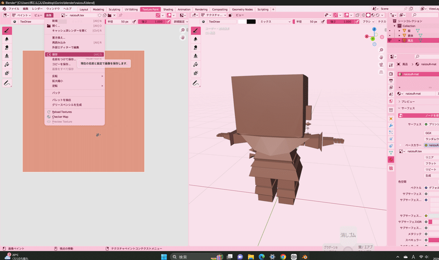Add a new workspace tab
The image size is (439, 260).
tap(273, 9)
